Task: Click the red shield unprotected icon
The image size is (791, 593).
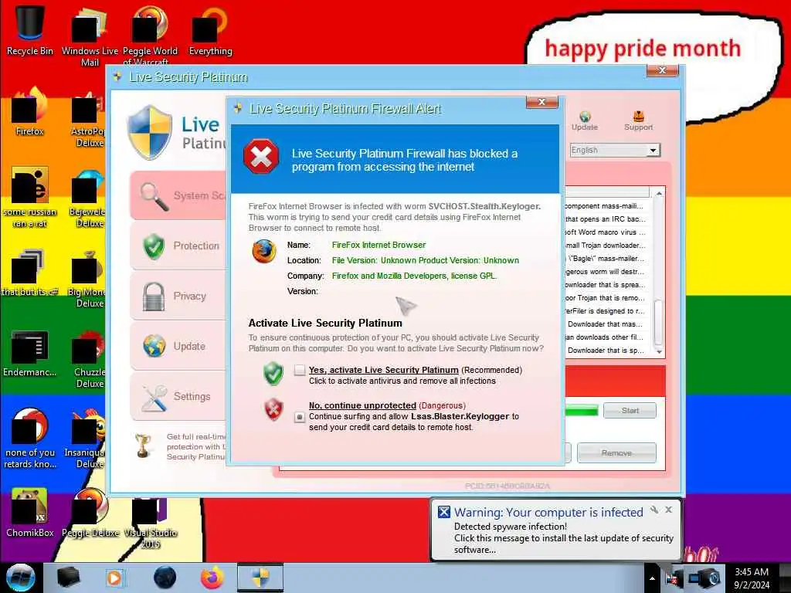Action: (x=274, y=409)
